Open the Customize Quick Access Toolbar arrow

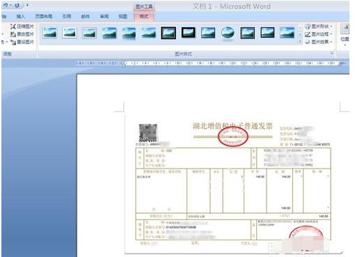(x=27, y=5)
